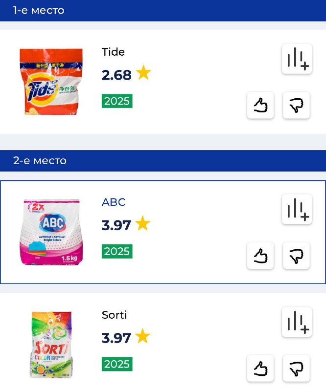This screenshot has width=326, height=391.
Task: Like the Tide detergent
Action: (260, 105)
